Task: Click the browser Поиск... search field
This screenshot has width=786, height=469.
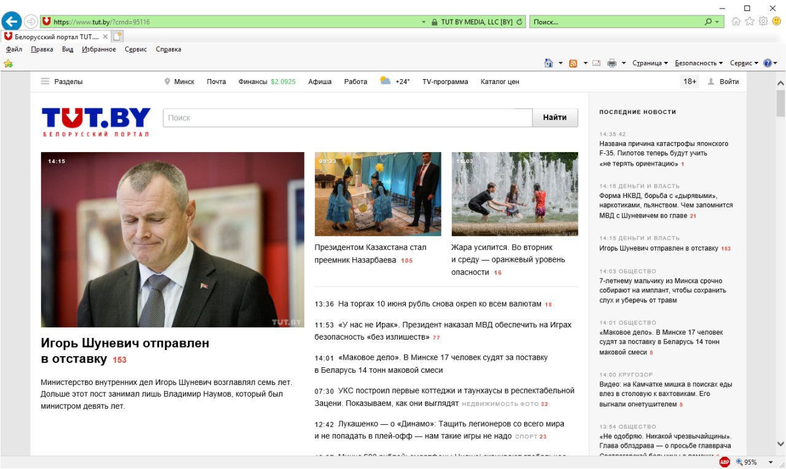Action: [x=617, y=22]
